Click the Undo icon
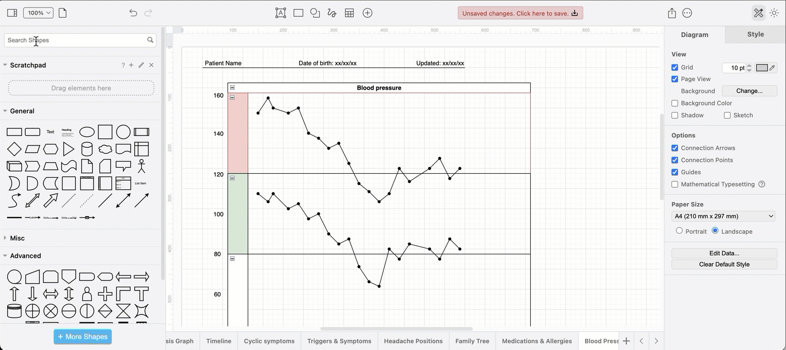Viewport: 786px width, 350px height. [x=133, y=13]
